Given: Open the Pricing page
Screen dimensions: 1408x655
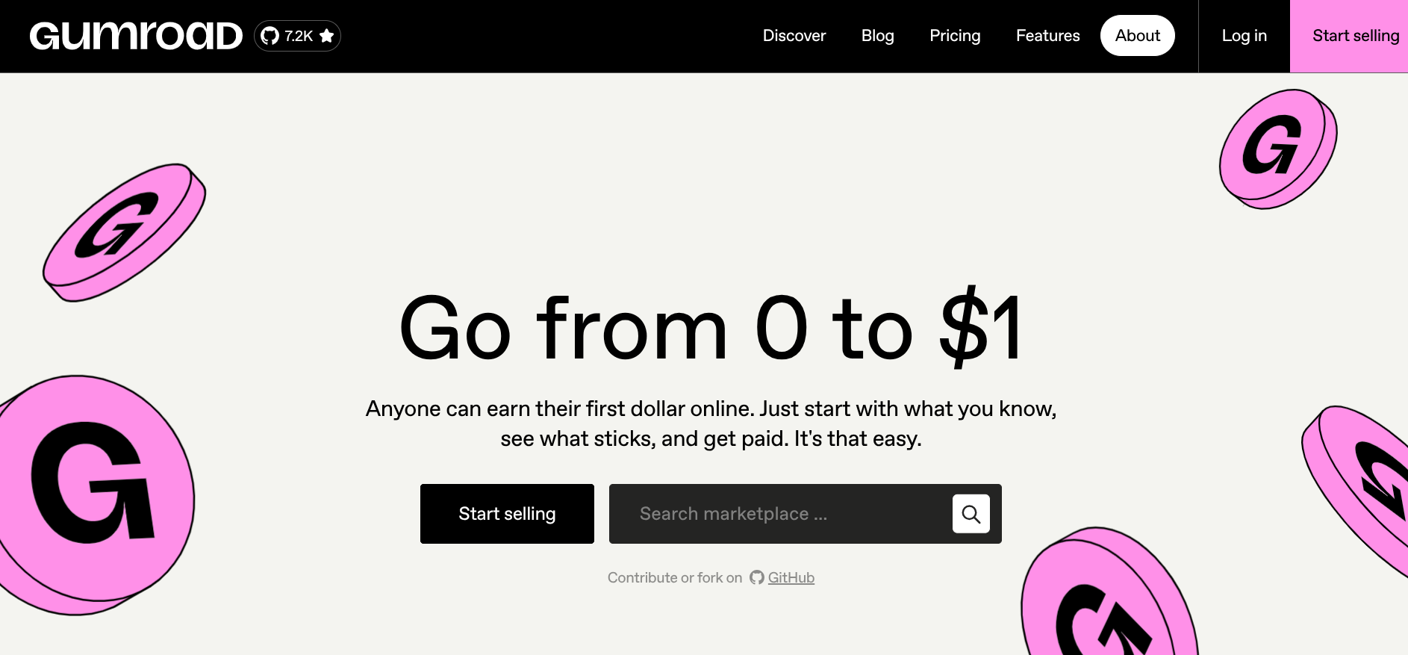Looking at the screenshot, I should pyautogui.click(x=955, y=36).
